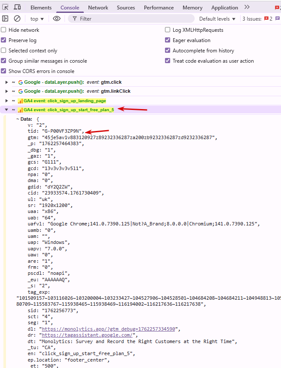The width and height of the screenshot is (281, 368).
Task: Toggle the Hide network checkbox
Action: pos(3,30)
